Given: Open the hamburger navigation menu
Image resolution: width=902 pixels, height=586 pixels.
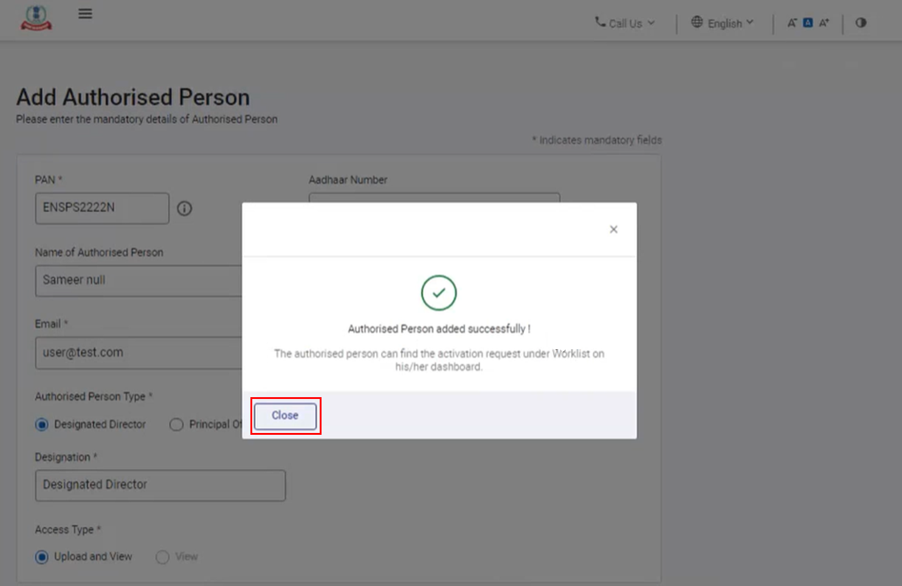Looking at the screenshot, I should pos(85,13).
